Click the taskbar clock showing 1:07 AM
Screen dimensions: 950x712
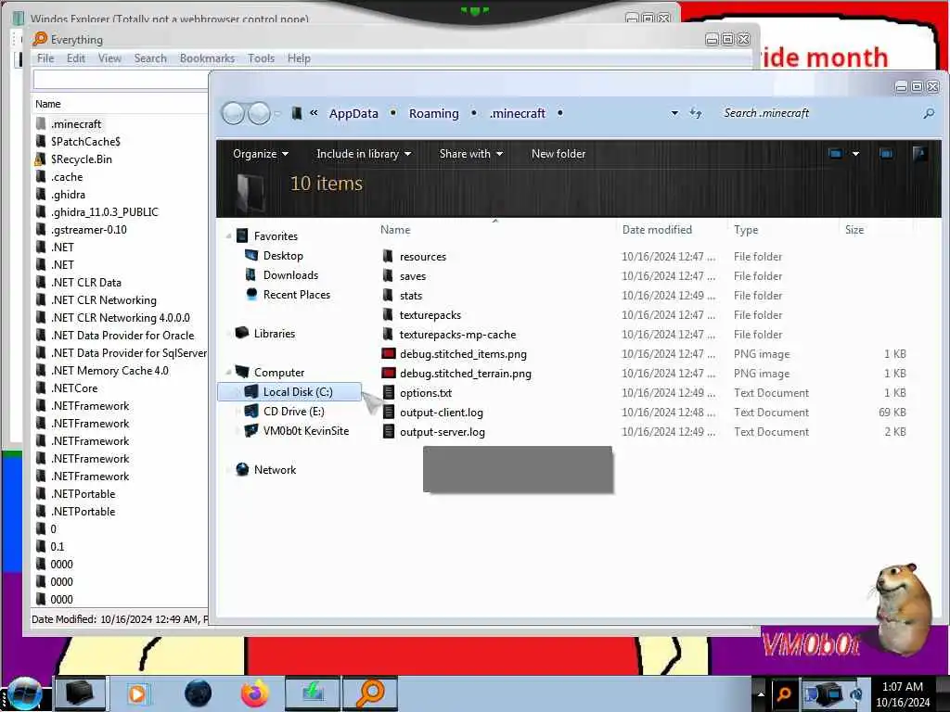903,693
